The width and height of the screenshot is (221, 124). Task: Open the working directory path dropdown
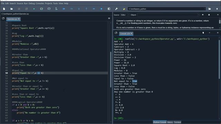pos(205,9)
